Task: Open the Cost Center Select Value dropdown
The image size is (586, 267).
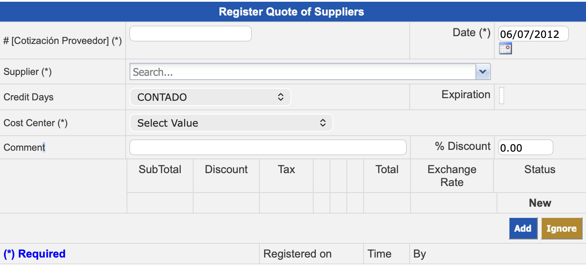Action: pos(231,123)
